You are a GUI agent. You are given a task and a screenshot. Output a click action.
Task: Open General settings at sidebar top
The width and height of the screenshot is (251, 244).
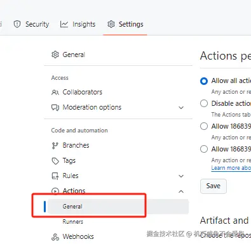[x=118, y=55]
